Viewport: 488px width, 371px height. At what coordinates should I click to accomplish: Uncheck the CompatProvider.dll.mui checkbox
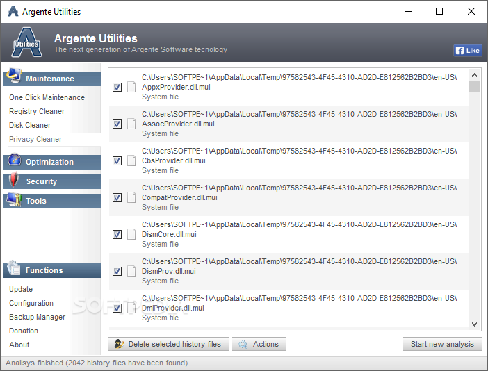[x=117, y=197]
